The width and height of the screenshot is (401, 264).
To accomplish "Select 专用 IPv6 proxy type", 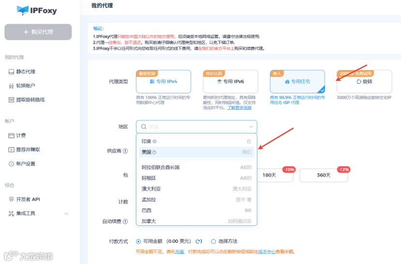I will click(x=230, y=82).
